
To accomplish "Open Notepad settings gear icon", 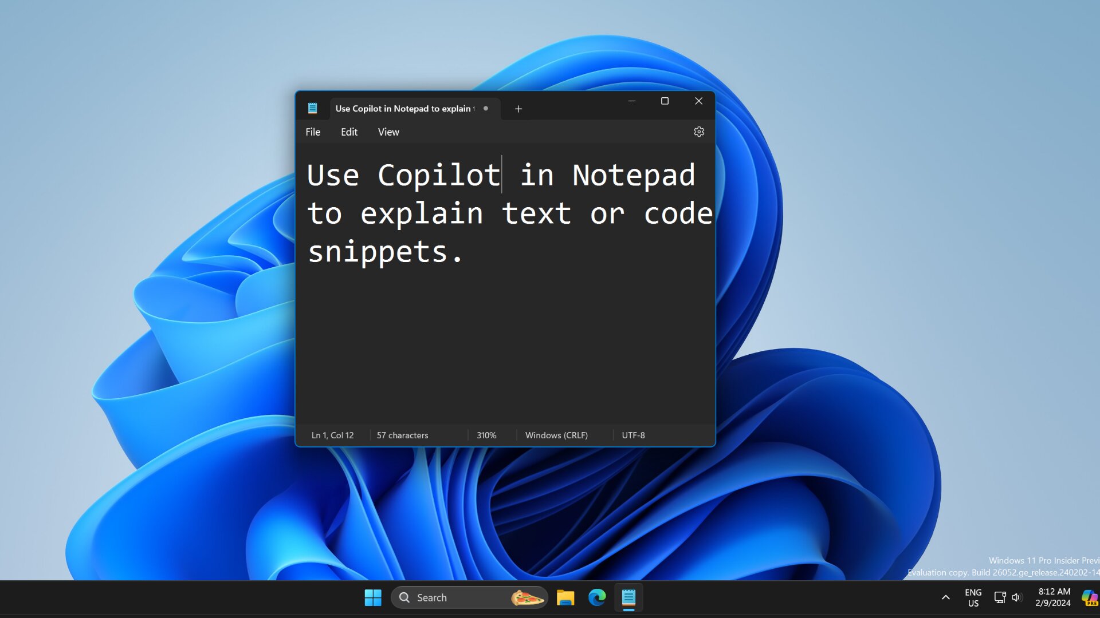I will point(698,132).
